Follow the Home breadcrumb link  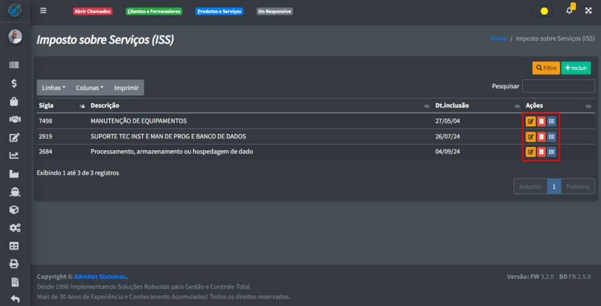click(498, 38)
